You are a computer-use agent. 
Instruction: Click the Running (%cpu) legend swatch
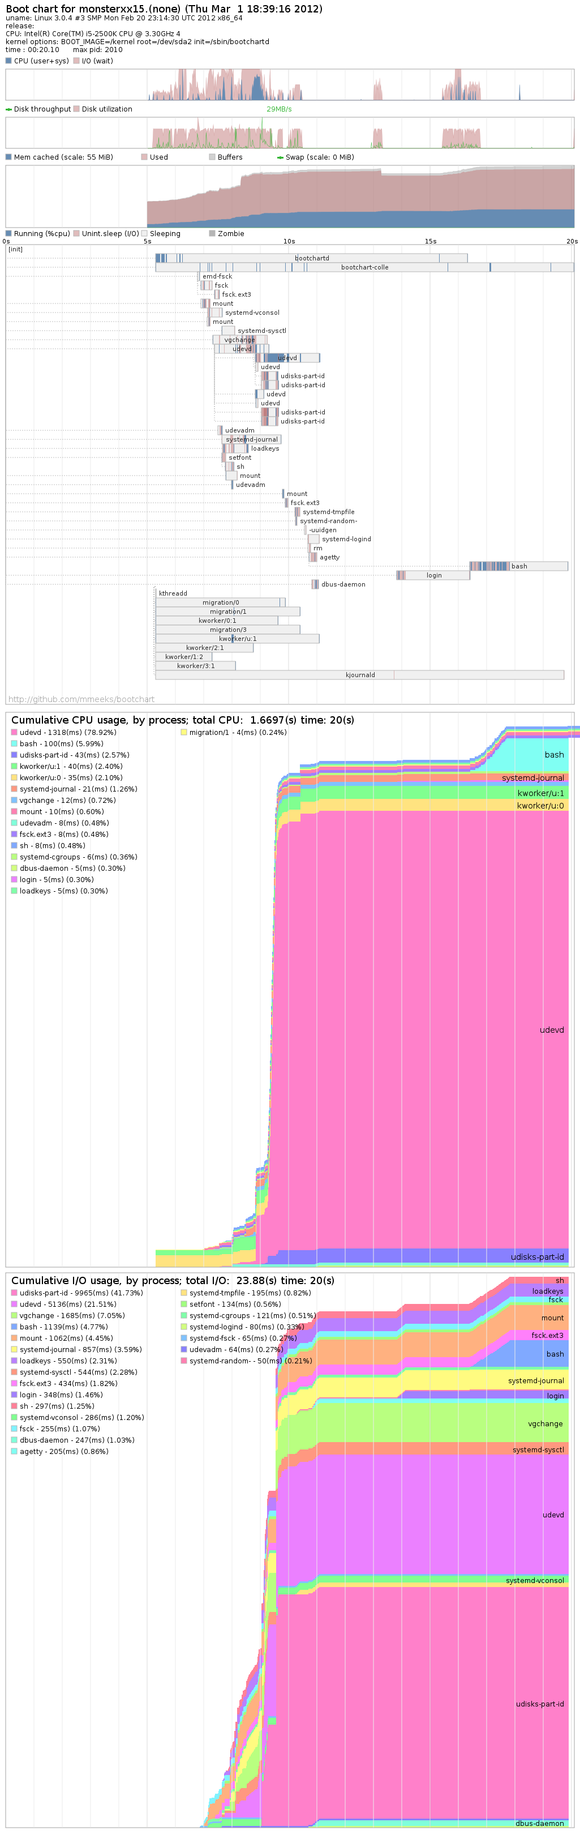click(8, 233)
